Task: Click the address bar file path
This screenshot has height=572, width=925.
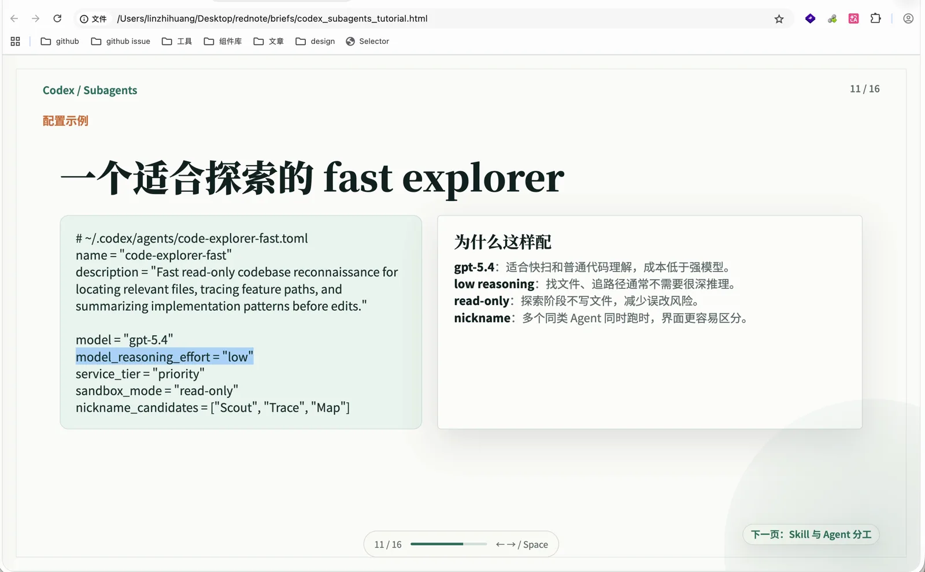Action: [x=272, y=18]
